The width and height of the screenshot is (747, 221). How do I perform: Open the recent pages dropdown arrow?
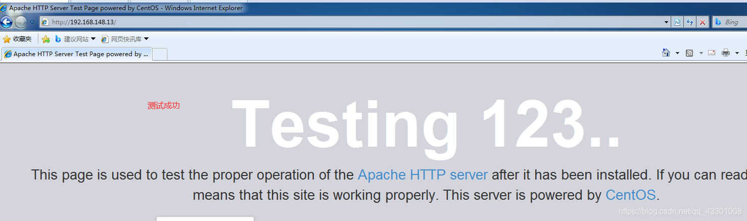pyautogui.click(x=32, y=22)
